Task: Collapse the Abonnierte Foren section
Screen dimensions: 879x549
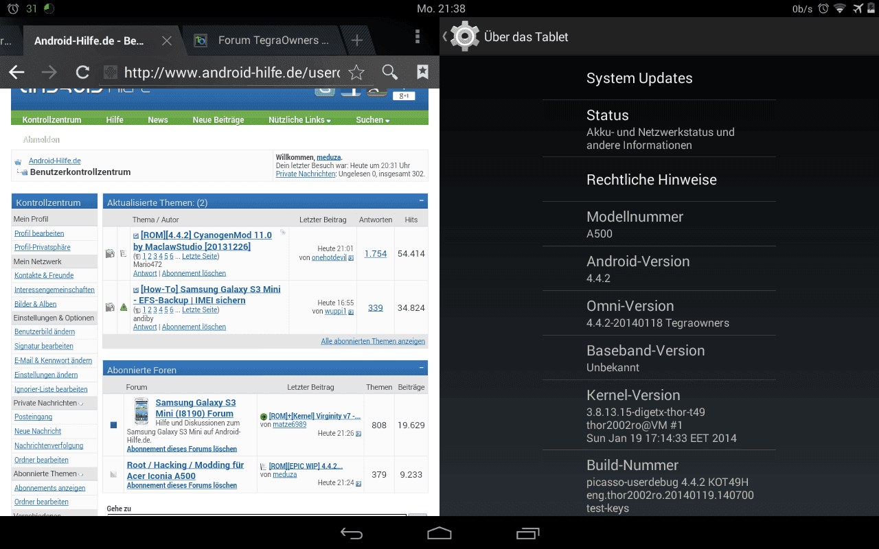Action: click(422, 369)
